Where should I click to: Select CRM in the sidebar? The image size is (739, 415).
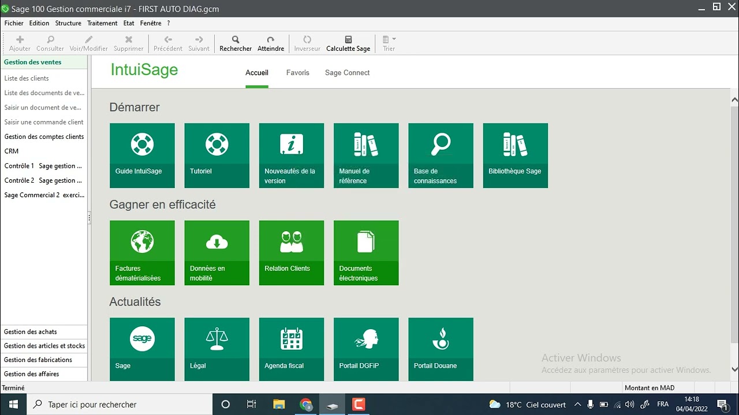click(12, 151)
